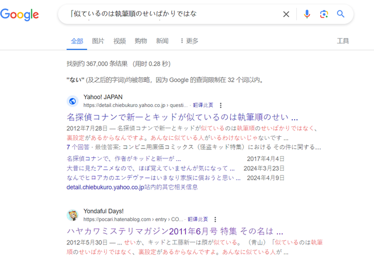Open more options for Yondaful Days! result
This screenshot has width=374, height=259.
(x=215, y=219)
